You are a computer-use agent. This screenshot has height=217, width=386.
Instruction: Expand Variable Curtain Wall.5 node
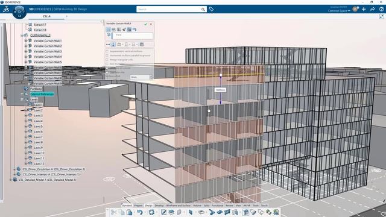[x=26, y=62]
